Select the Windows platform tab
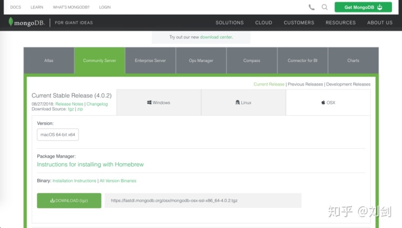 pyautogui.click(x=159, y=102)
